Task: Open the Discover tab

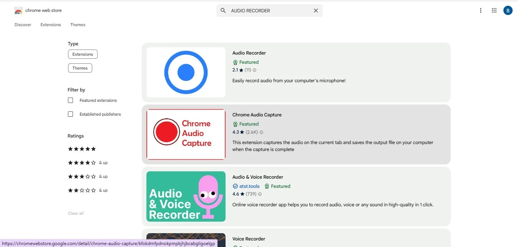Action: tap(23, 25)
